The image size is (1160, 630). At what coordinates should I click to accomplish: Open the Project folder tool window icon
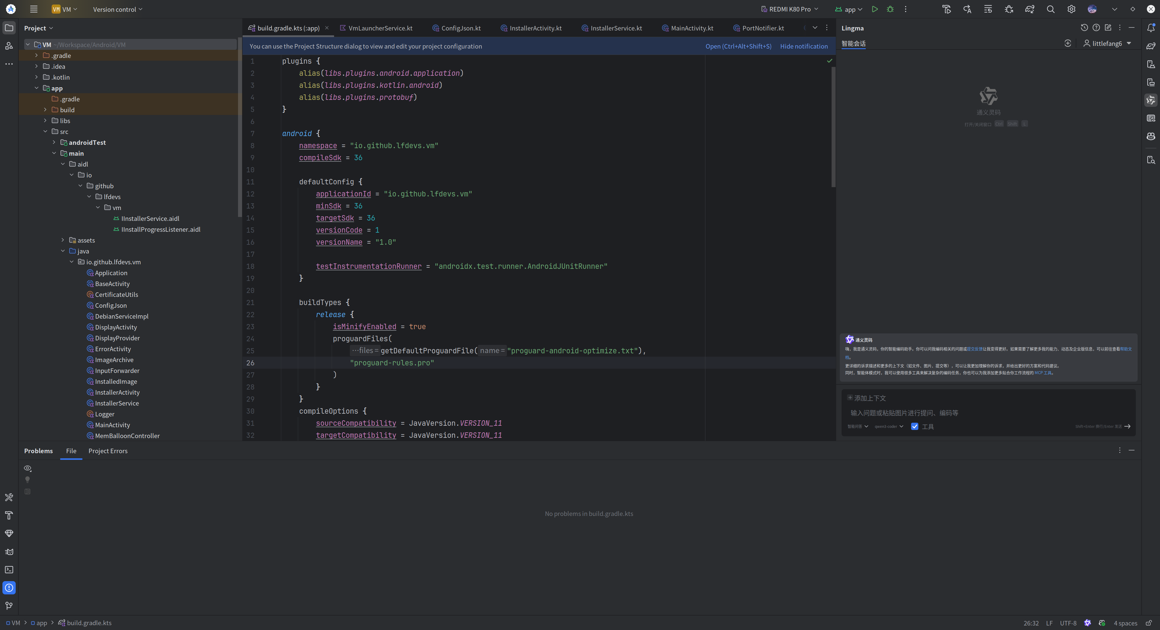9,28
